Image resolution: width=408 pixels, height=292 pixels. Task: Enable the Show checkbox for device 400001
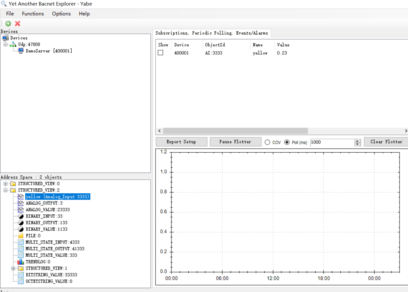[160, 52]
